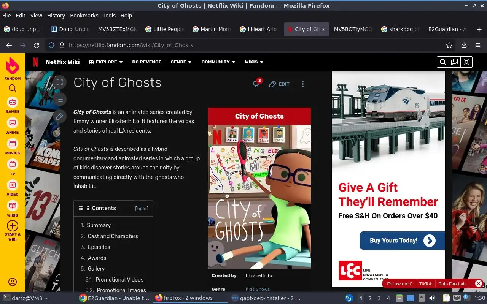Click Buy Yours Today ad button
487x304 pixels.
coord(402,241)
